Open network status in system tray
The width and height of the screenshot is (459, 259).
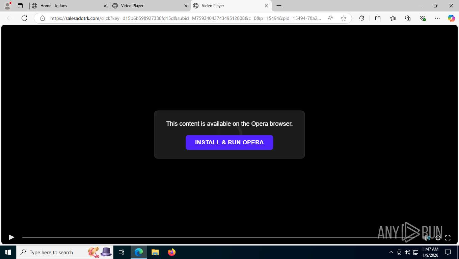pos(415,252)
